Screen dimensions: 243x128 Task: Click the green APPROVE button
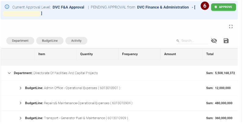(223, 7)
